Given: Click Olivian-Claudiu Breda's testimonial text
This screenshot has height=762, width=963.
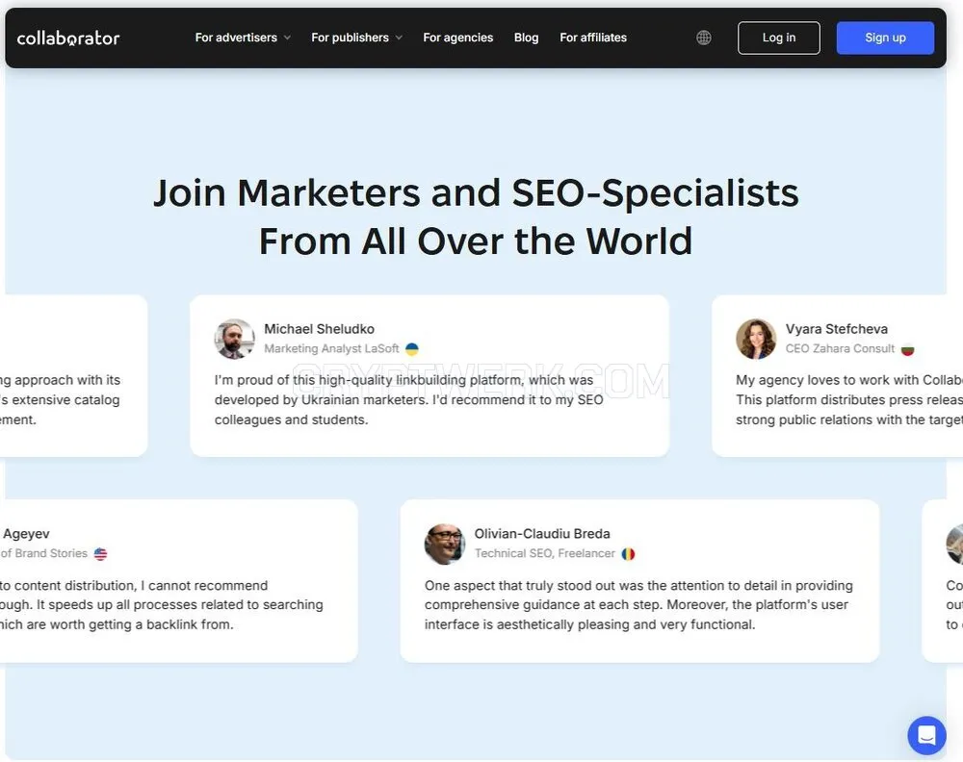Looking at the screenshot, I should tap(638, 605).
